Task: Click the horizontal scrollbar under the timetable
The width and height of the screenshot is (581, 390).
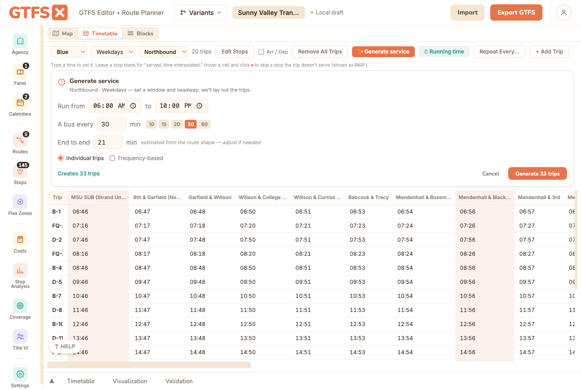Action: (x=149, y=365)
